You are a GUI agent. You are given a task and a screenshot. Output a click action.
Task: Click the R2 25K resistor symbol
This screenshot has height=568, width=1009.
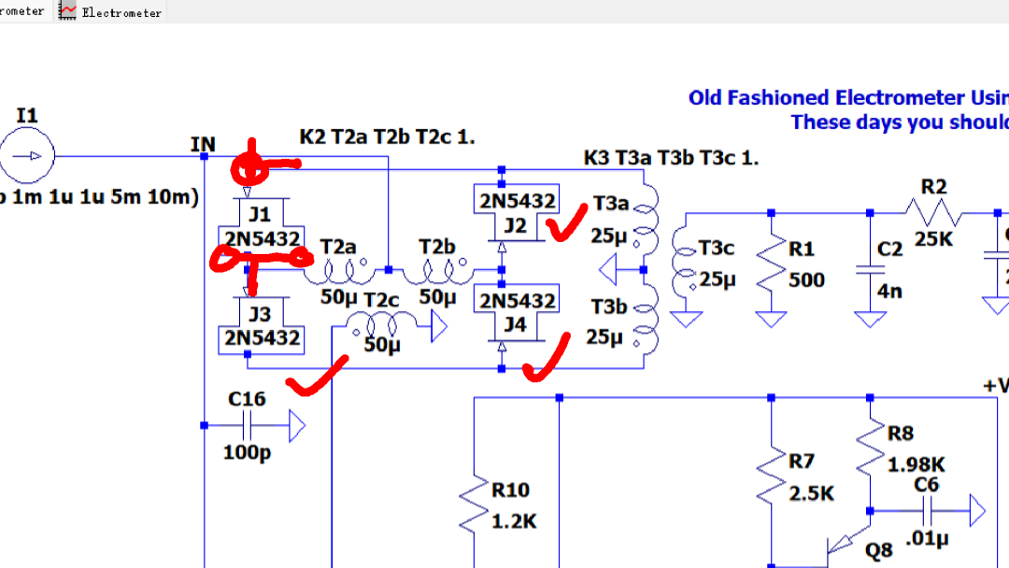pyautogui.click(x=933, y=212)
